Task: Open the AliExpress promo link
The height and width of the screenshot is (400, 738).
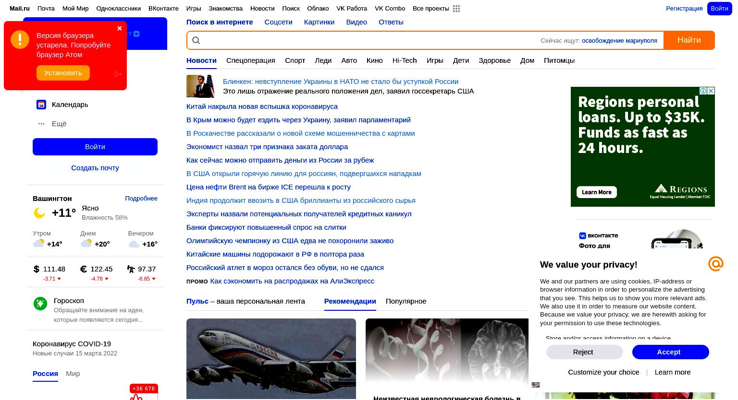Action: point(292,281)
